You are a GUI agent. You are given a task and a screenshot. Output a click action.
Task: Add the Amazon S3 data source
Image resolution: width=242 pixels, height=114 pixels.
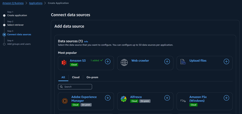coord(108,61)
